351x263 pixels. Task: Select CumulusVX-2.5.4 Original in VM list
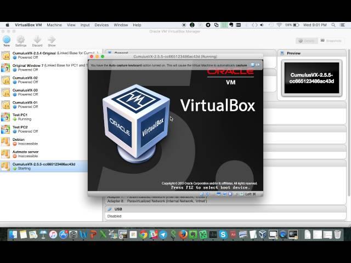(50, 55)
